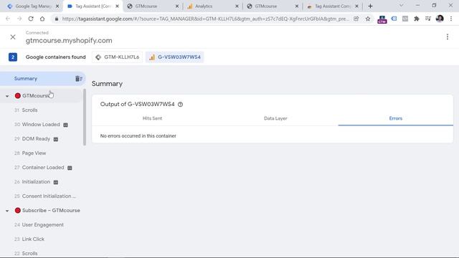This screenshot has width=459, height=258.
Task: Open the Extensions puzzle icon
Action: [x=417, y=19]
